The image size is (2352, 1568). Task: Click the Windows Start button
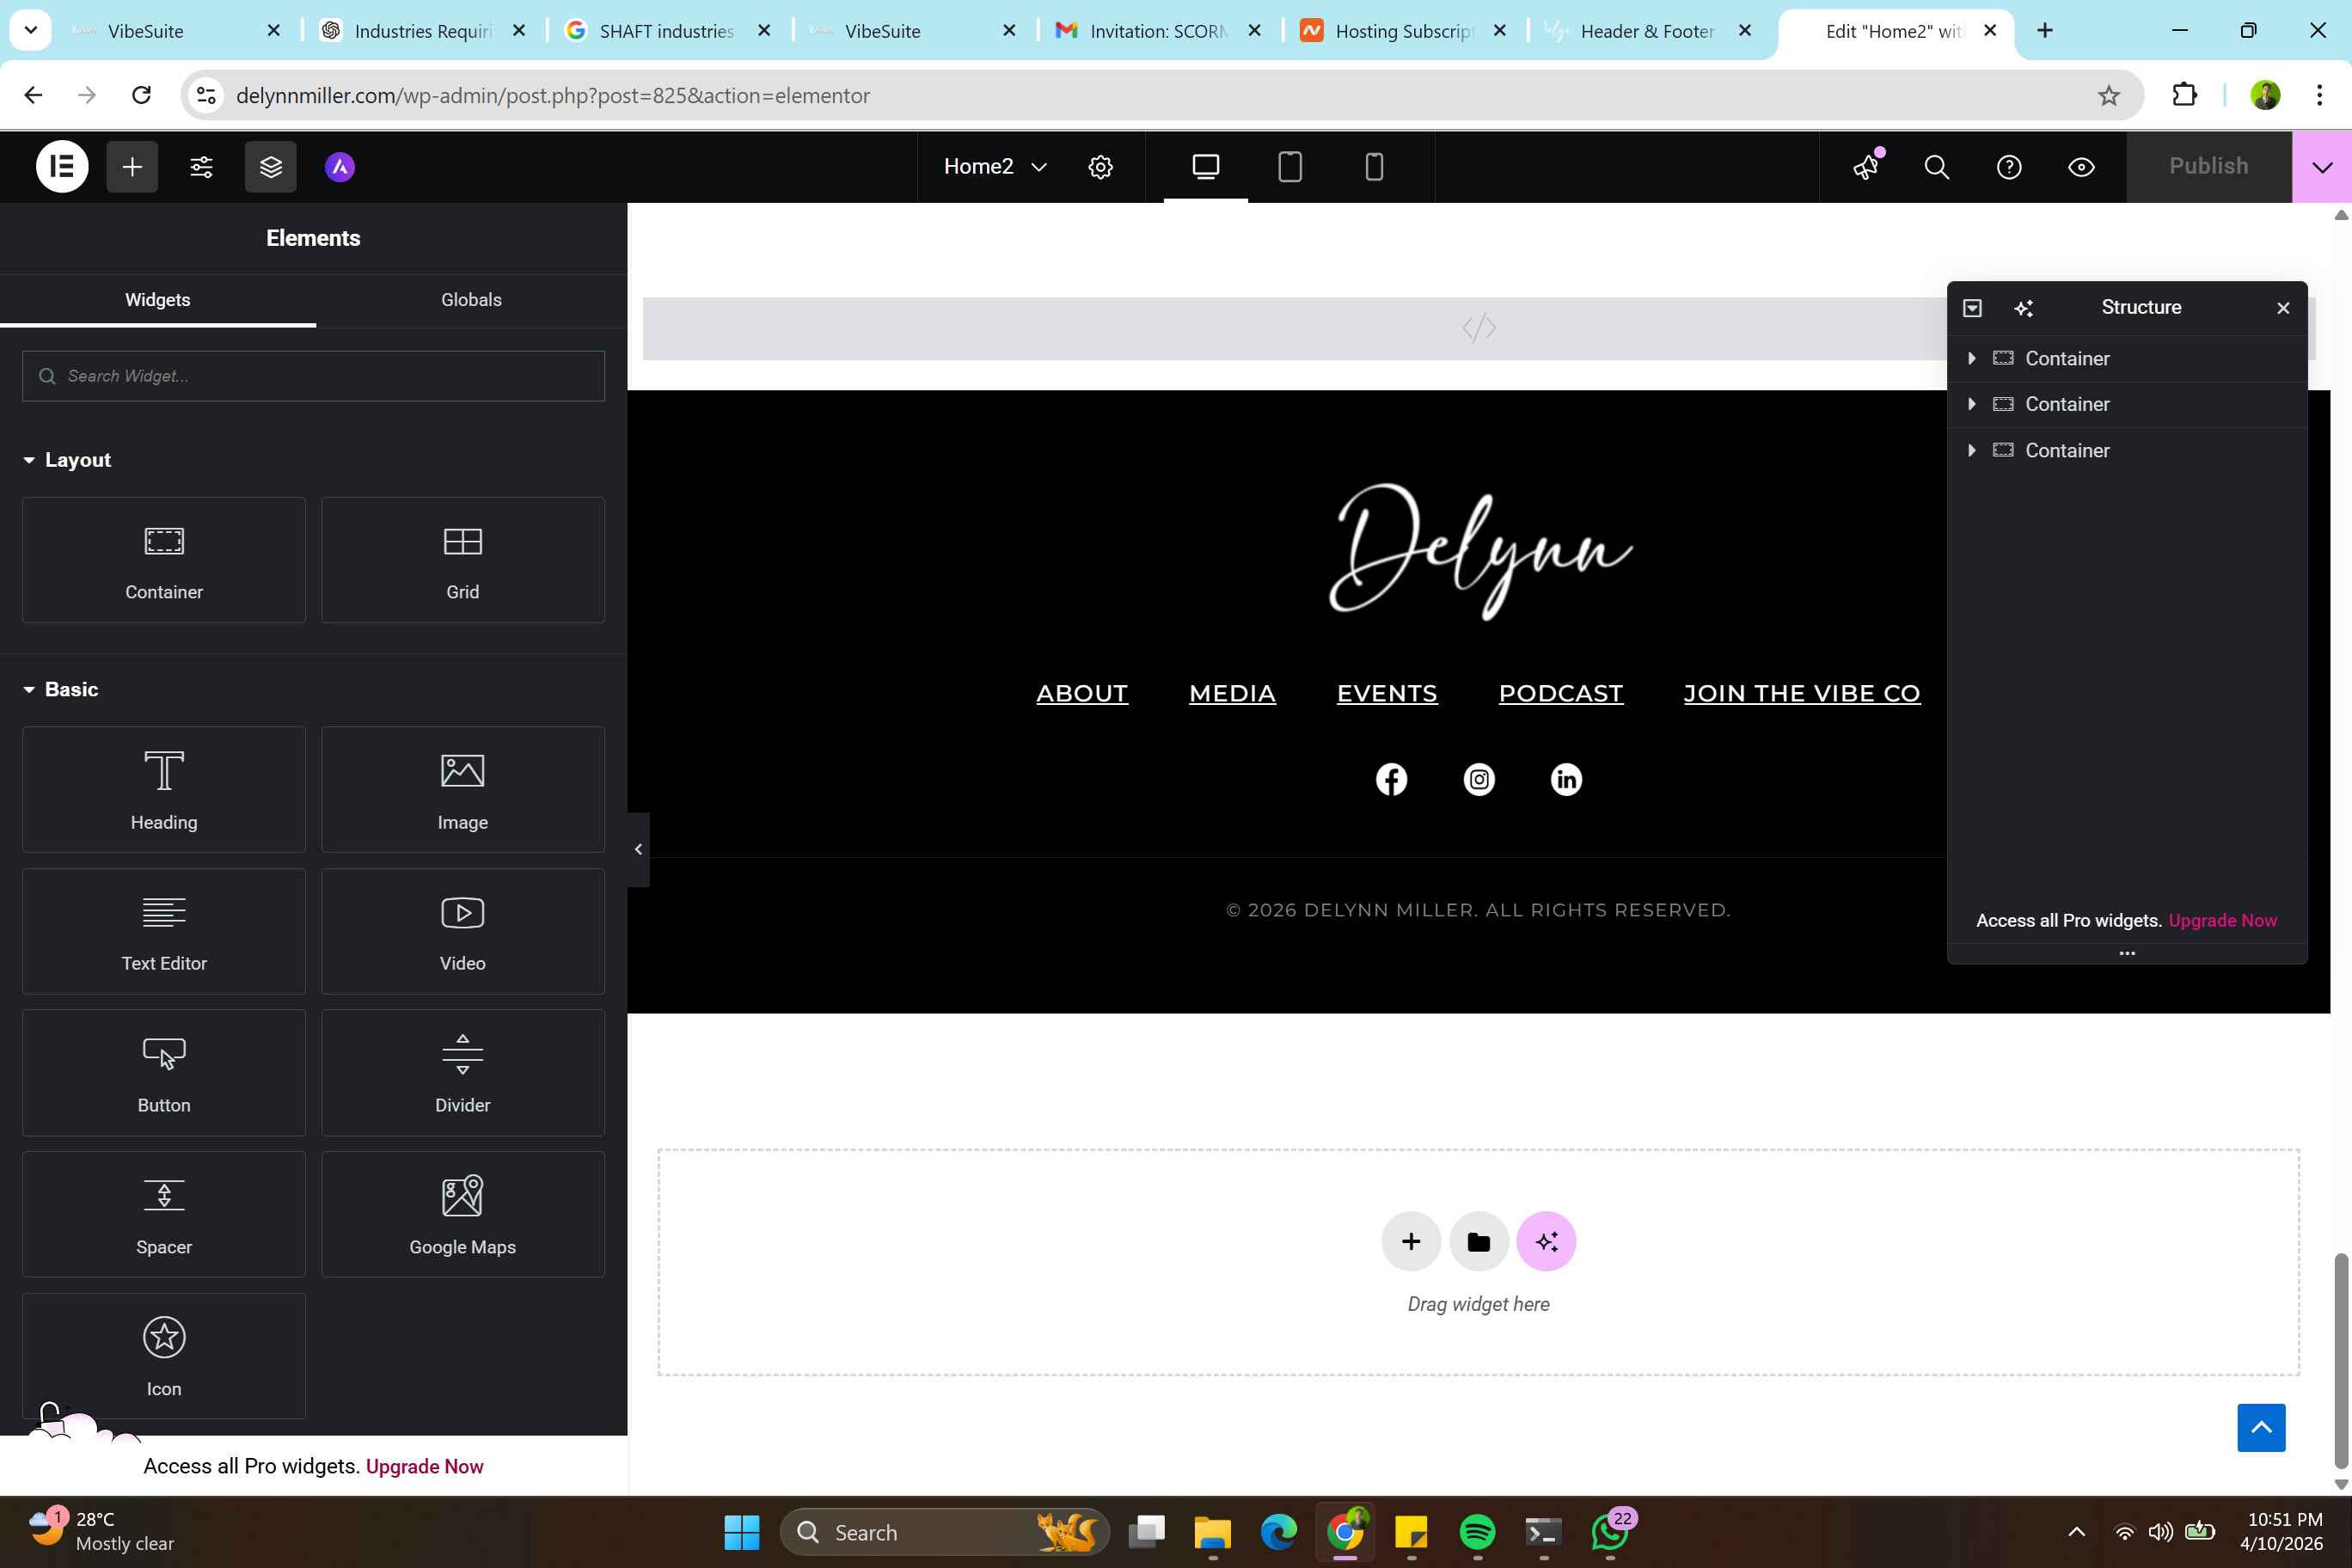point(741,1532)
